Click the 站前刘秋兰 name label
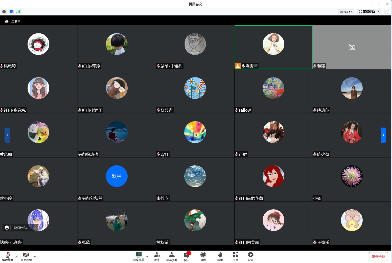The image size is (392, 263). coord(92,198)
